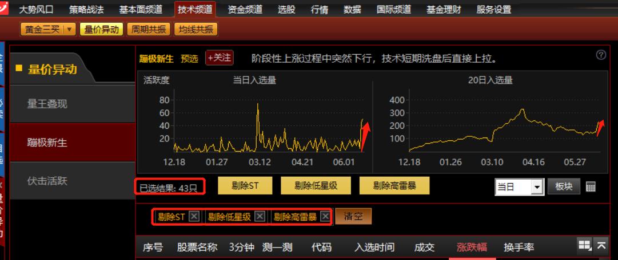This screenshot has height=260, width=618.
Task: Click the 板块 button
Action: pos(564,186)
